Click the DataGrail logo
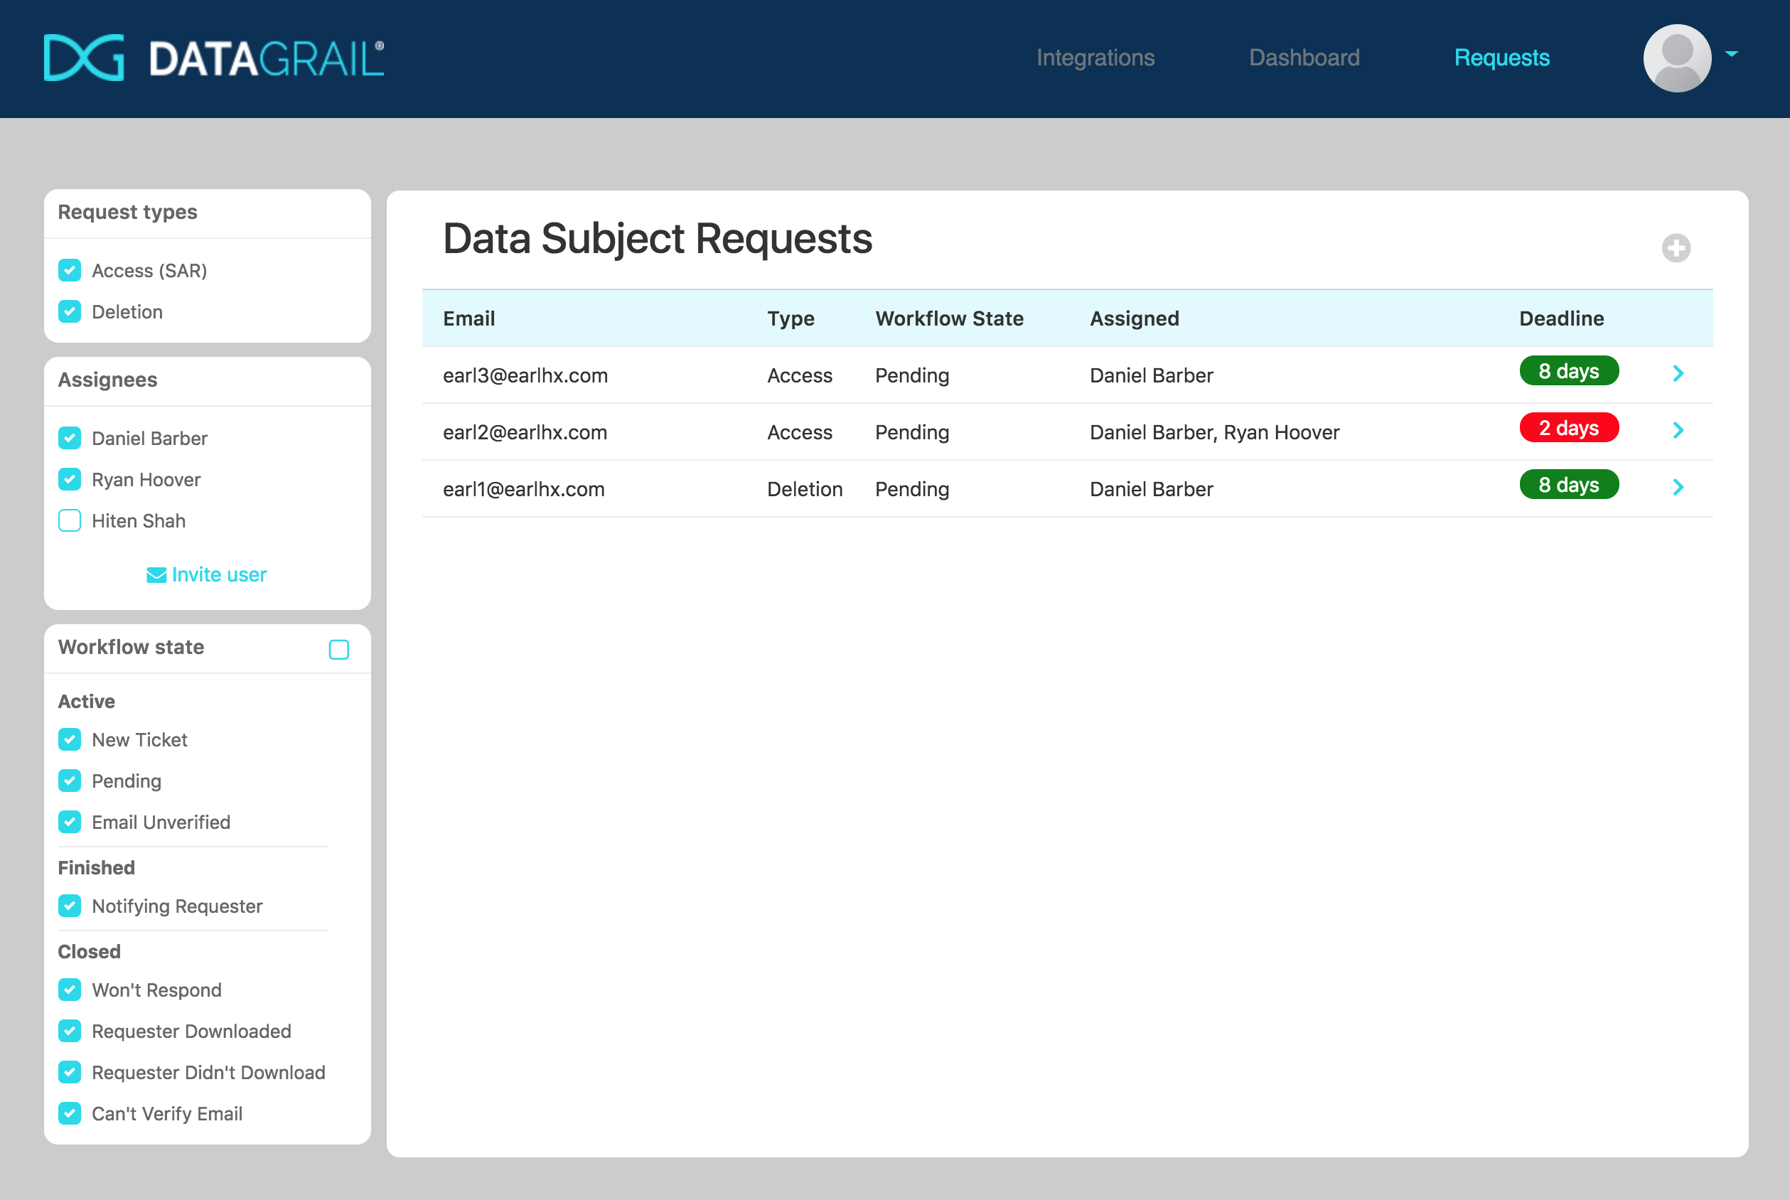Viewport: 1790px width, 1200px height. point(213,57)
